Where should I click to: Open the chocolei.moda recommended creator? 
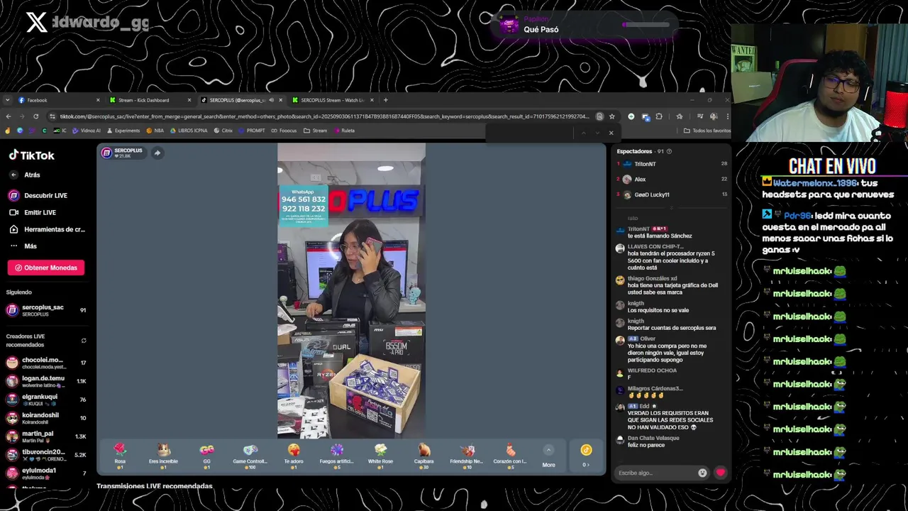click(x=46, y=363)
